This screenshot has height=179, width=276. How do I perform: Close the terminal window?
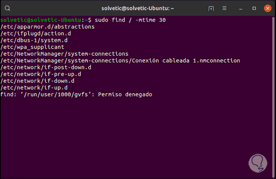click(x=267, y=8)
